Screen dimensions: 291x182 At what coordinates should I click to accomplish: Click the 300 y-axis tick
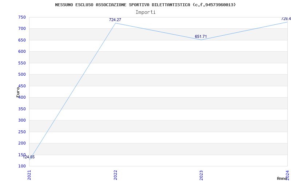22,120
